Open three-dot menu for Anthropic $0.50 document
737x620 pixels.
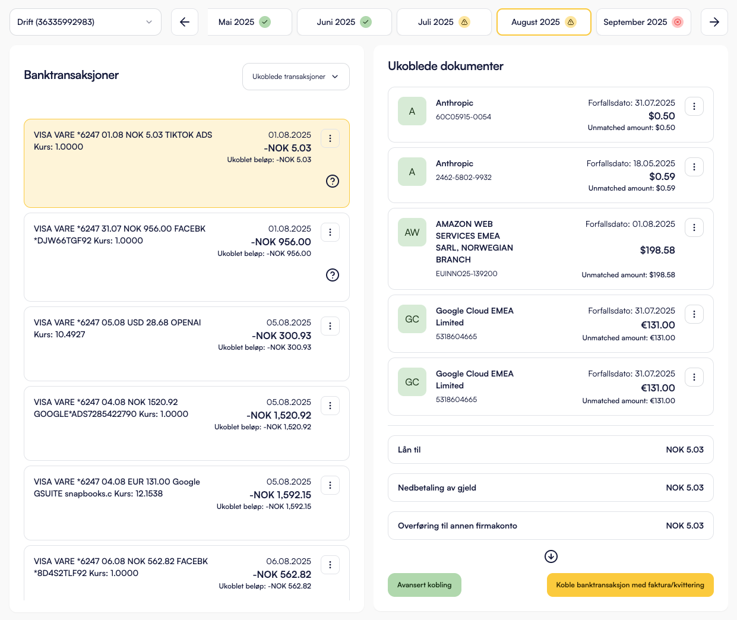694,106
